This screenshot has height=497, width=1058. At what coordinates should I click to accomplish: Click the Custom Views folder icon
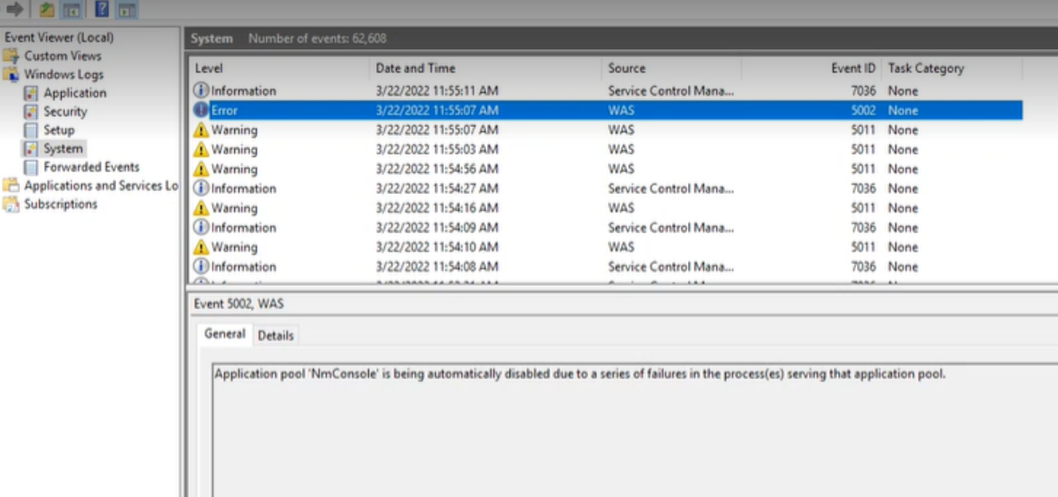[x=11, y=56]
